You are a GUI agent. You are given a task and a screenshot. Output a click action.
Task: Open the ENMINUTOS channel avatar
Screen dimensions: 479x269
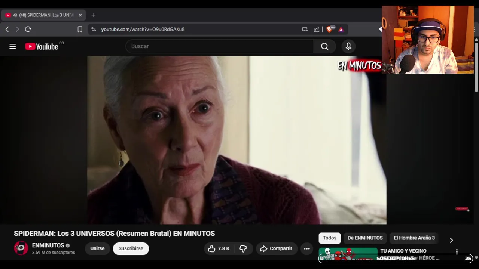[x=21, y=248]
